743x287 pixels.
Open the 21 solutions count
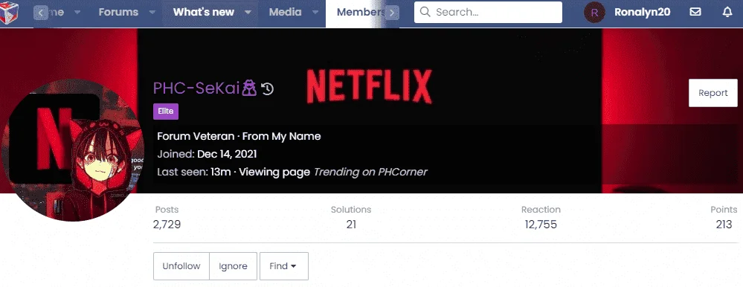click(351, 225)
